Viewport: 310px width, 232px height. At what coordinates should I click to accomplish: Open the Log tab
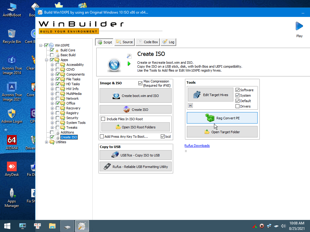[x=168, y=42]
